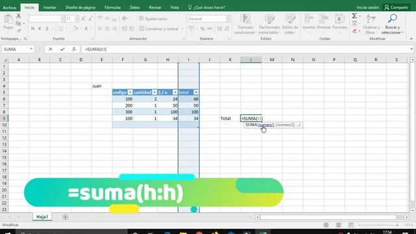The width and height of the screenshot is (416, 234).
Task: Toggle bold N formatting
Action: pyautogui.click(x=32, y=29)
